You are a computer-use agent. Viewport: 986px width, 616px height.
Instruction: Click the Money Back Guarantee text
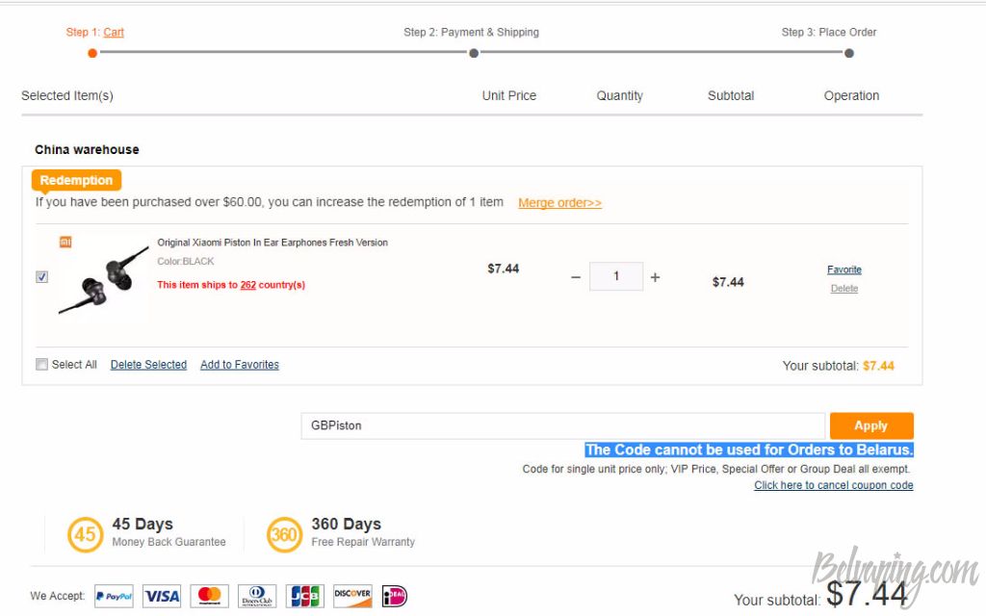coord(169,542)
